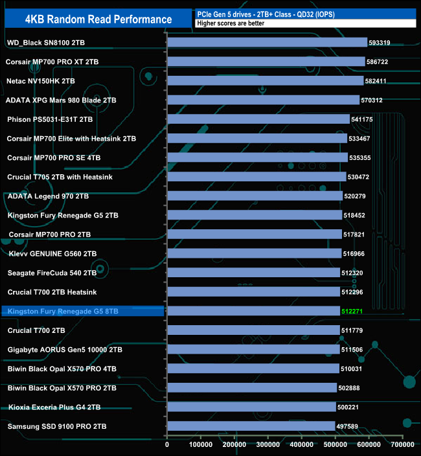Screen dimensions: 421x456
Task: Click the score value 517821
Action: coord(354,234)
